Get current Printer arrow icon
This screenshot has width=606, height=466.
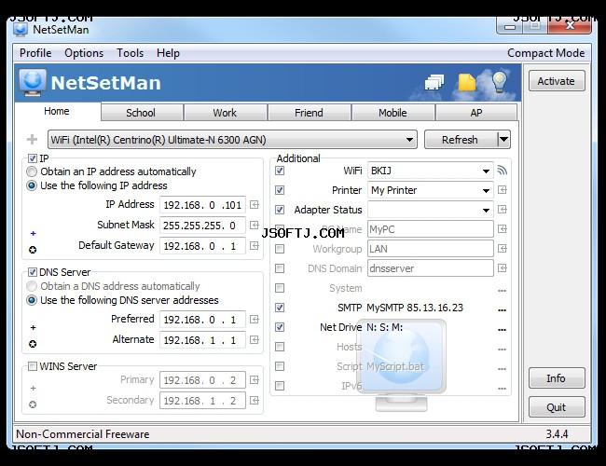(502, 190)
